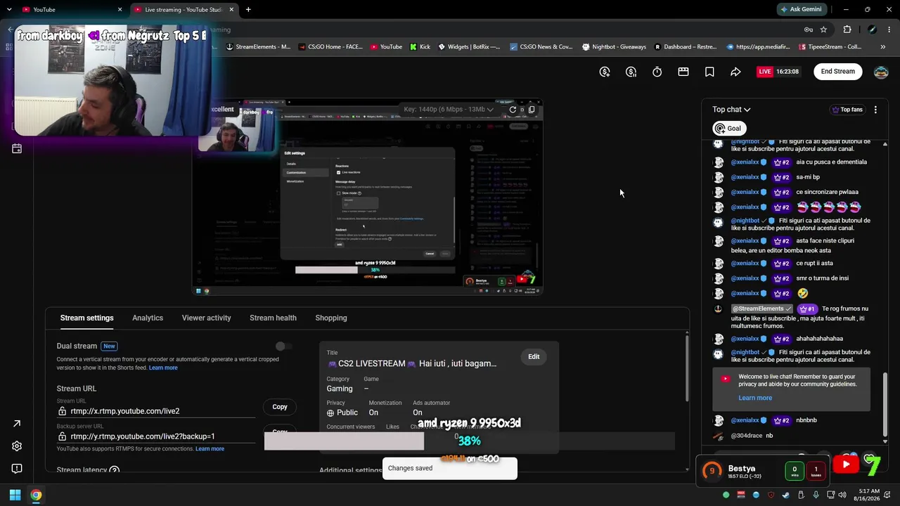Open StreamElements bookmark
Viewport: 900px width, 506px height.
coord(258,47)
